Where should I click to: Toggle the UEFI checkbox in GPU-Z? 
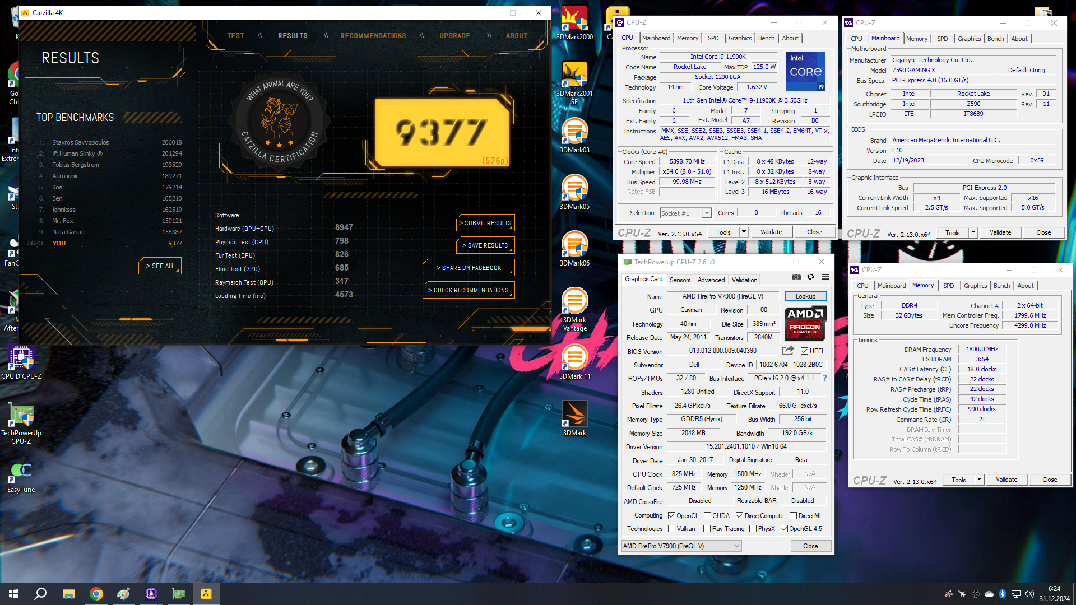(x=804, y=351)
